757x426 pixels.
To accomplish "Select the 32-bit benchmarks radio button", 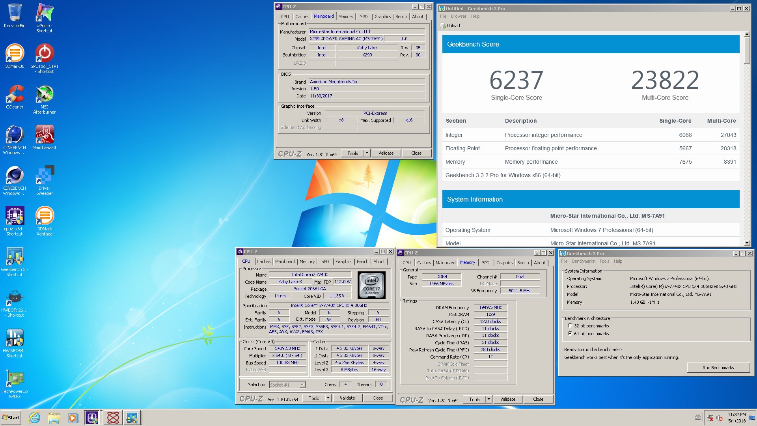I will point(570,326).
